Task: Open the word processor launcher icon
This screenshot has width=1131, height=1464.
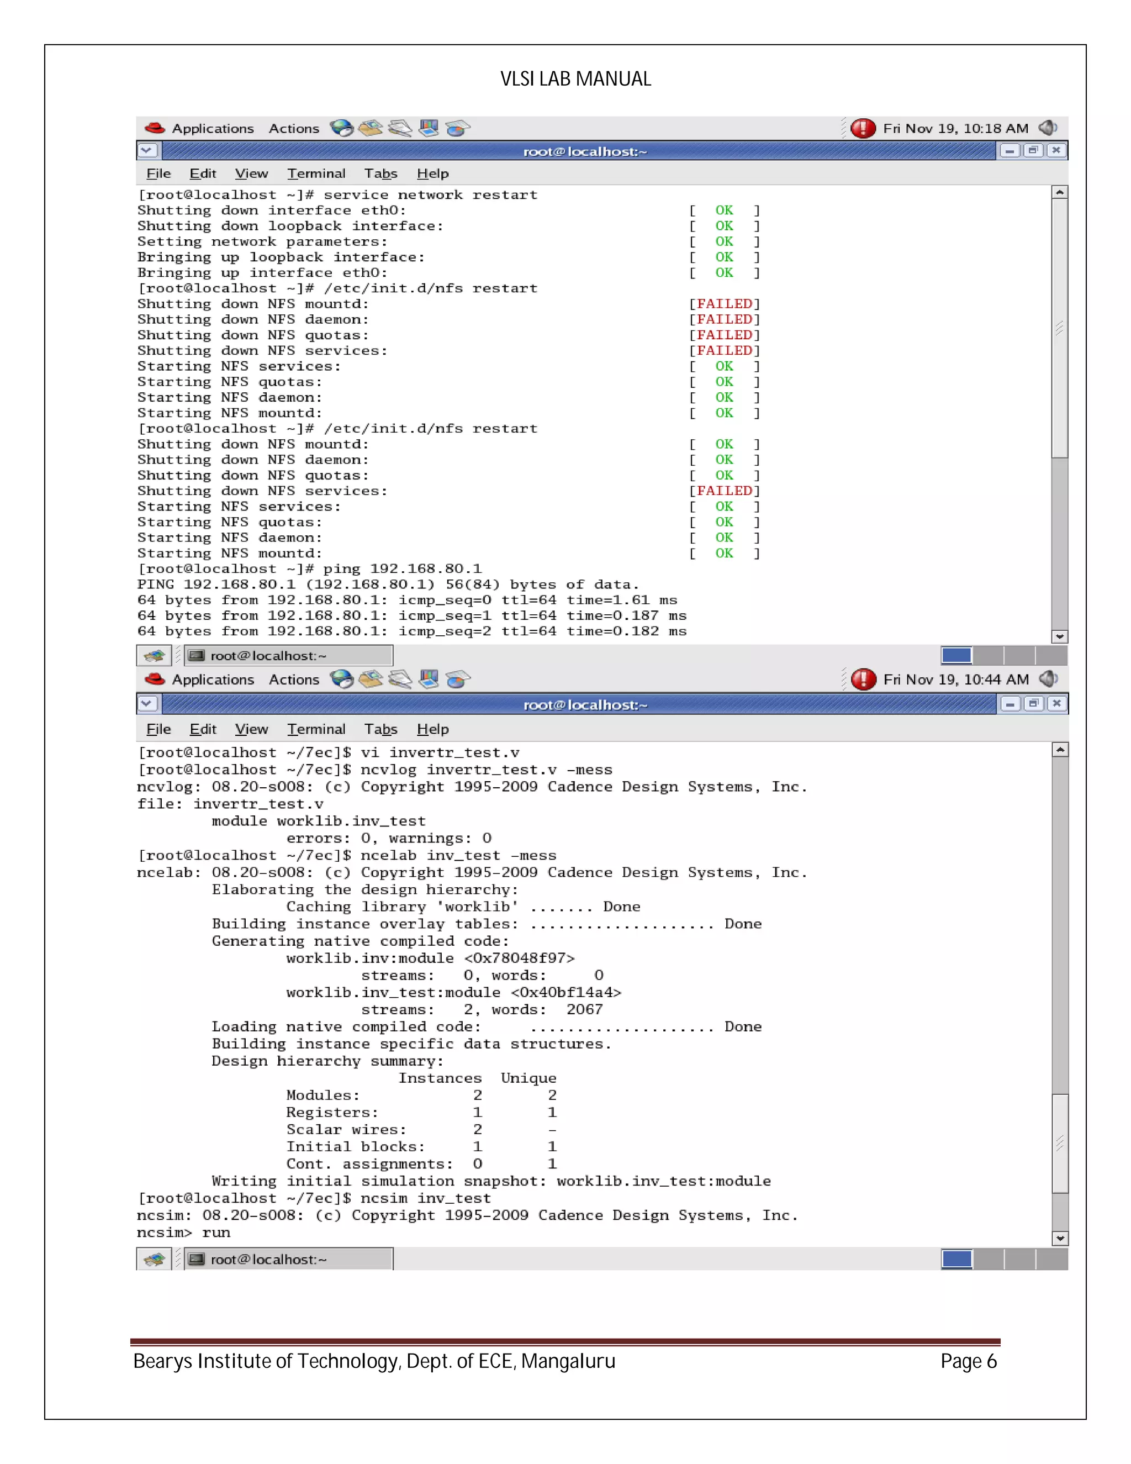Action: coord(400,128)
